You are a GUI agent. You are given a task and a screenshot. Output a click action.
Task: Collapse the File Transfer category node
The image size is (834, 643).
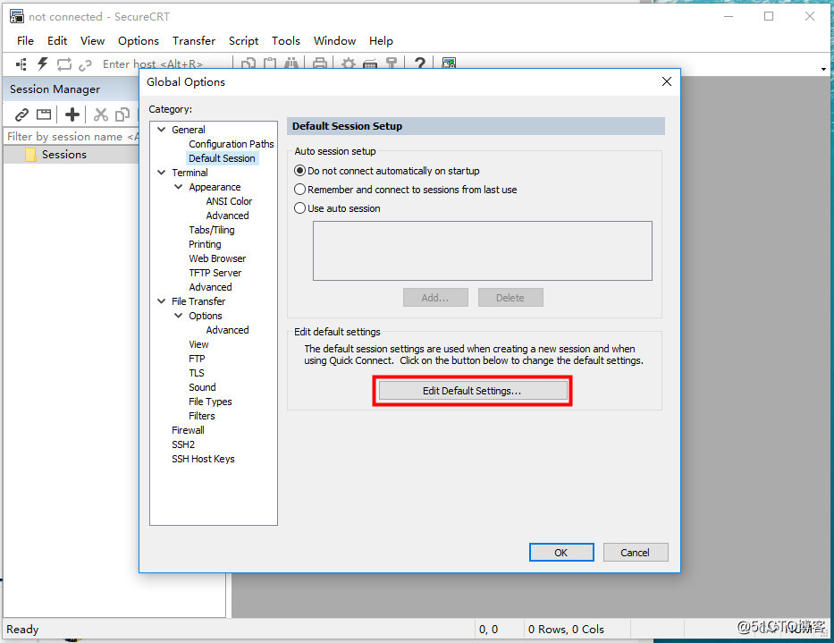[162, 301]
